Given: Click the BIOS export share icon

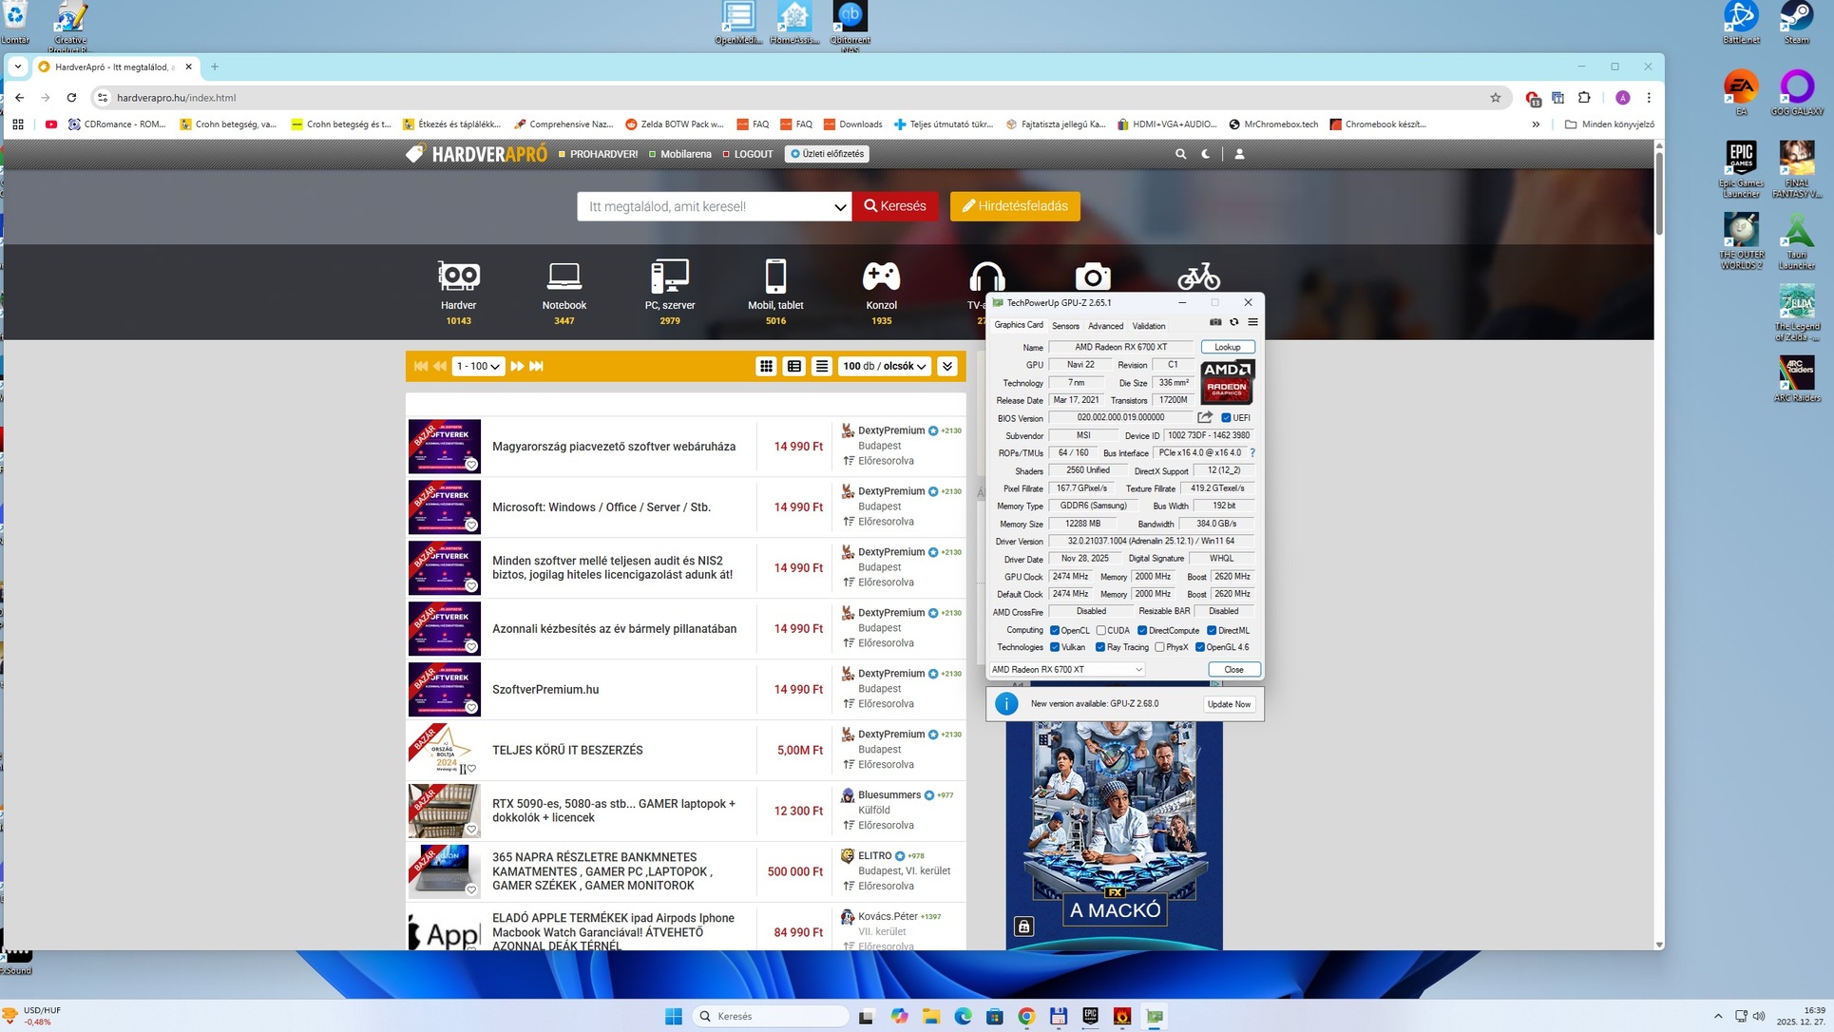Looking at the screenshot, I should coord(1205,417).
